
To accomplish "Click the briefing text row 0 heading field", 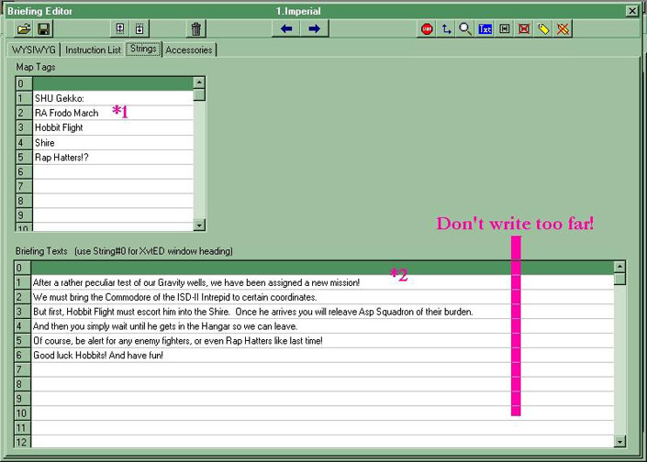I will click(x=323, y=268).
